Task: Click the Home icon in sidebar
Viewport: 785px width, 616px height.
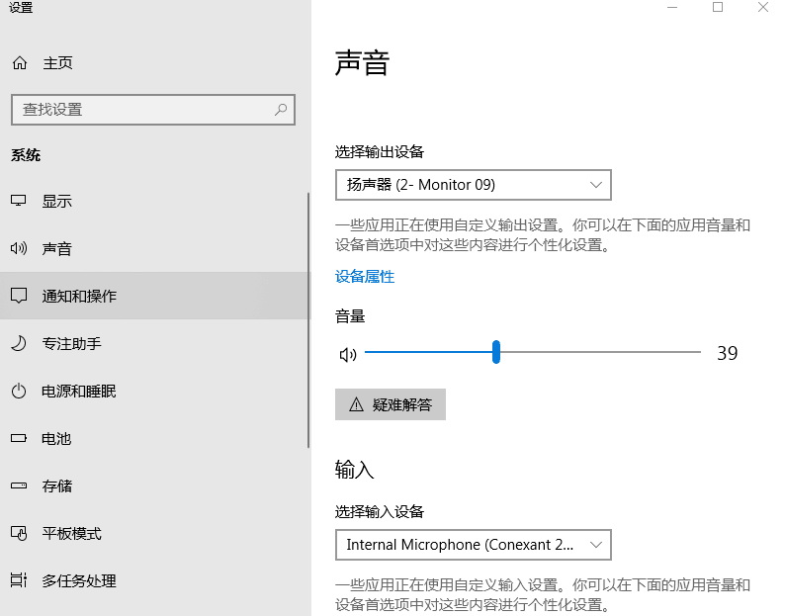Action: tap(19, 63)
